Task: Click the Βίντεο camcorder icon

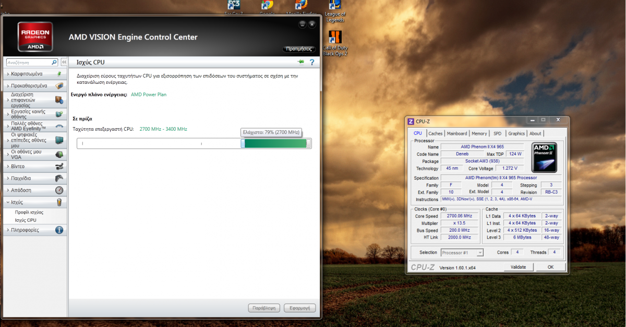Action: click(x=59, y=167)
